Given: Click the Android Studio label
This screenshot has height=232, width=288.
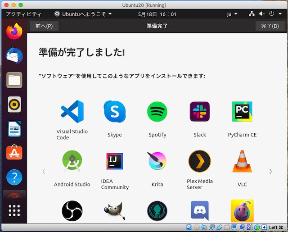Looking at the screenshot, I should [72, 184].
